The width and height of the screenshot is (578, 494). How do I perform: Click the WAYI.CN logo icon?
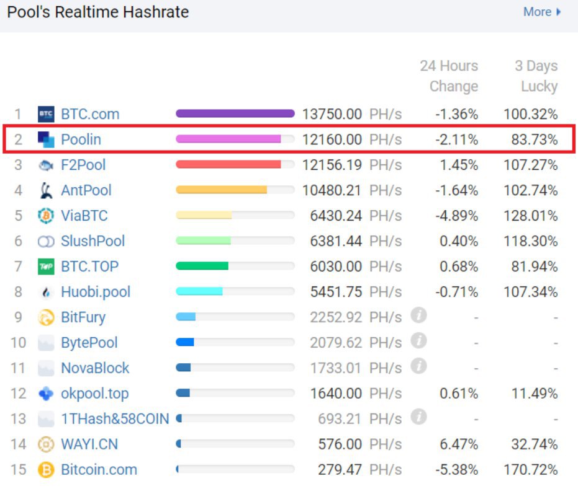point(46,444)
